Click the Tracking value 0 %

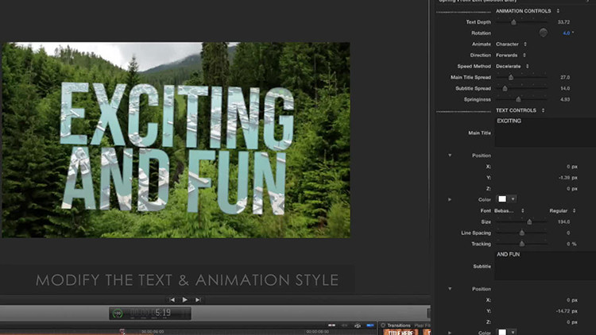(571, 244)
